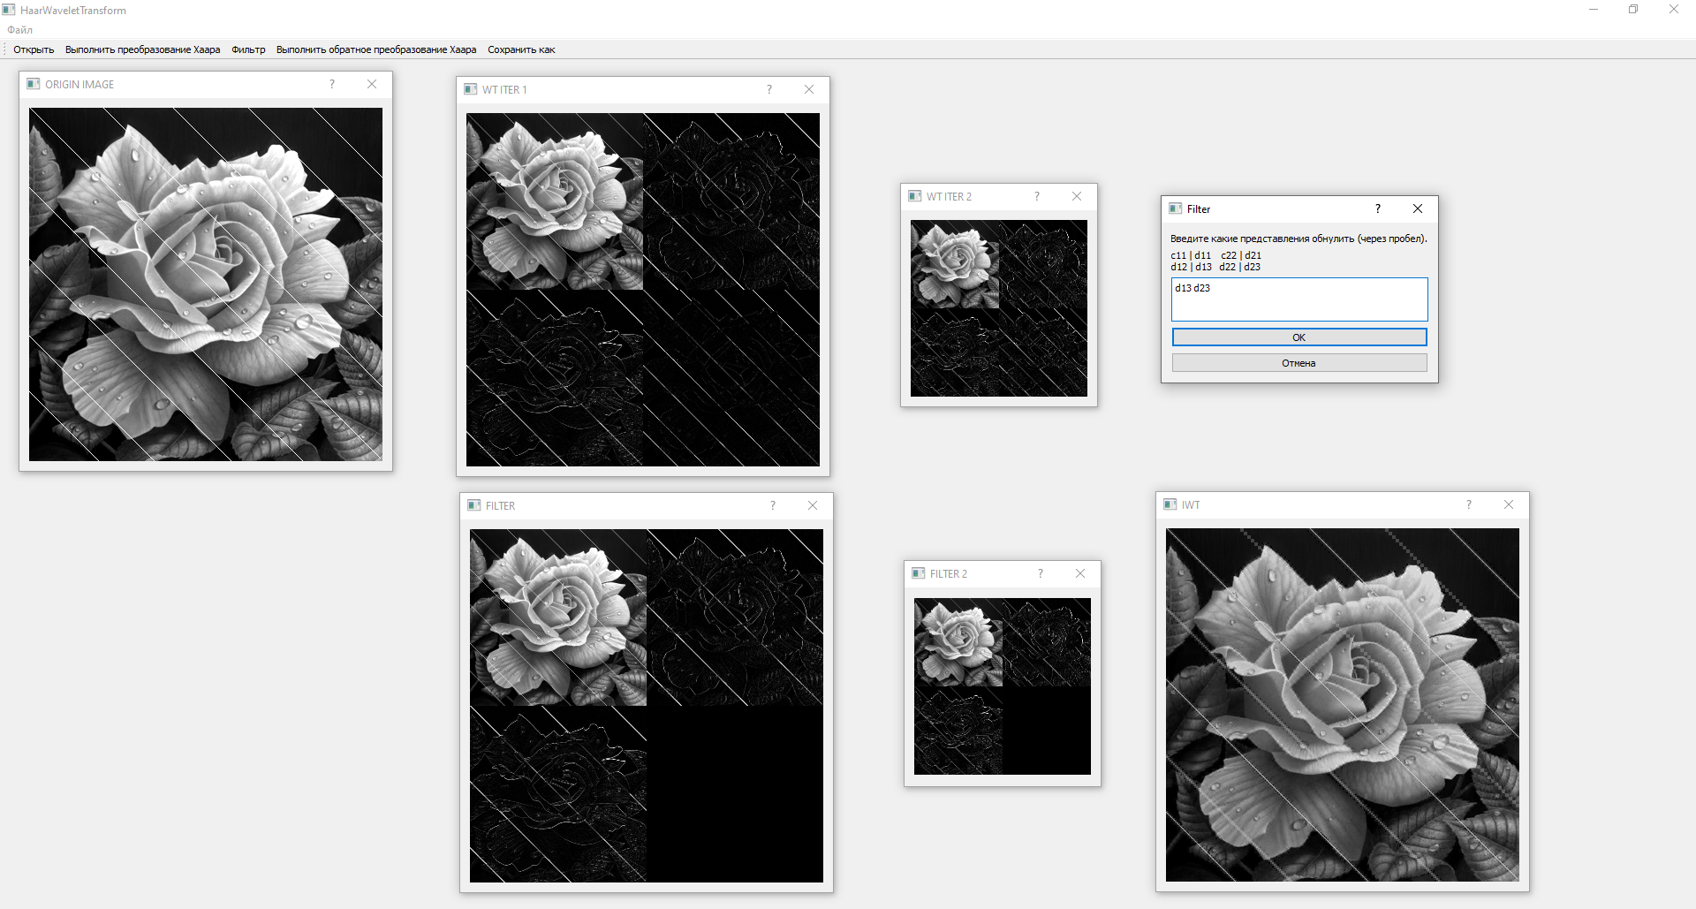
Task: Click help icon of ORIGIN IMAGE window
Action: click(x=332, y=84)
